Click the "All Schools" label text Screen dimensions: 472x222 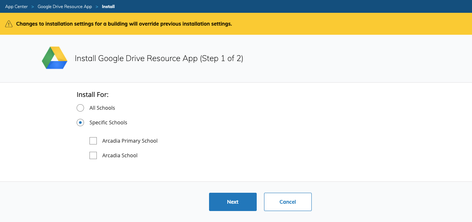pyautogui.click(x=102, y=108)
